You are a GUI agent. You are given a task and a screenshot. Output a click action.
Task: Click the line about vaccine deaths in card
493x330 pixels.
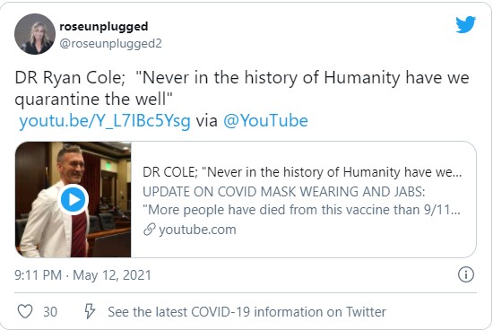[301, 210]
